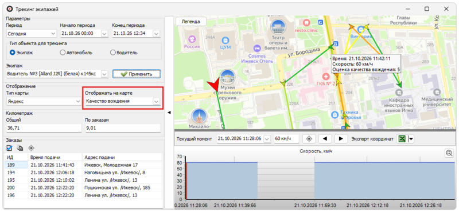
Task: Open the Легенда button on map
Action: 191,22
